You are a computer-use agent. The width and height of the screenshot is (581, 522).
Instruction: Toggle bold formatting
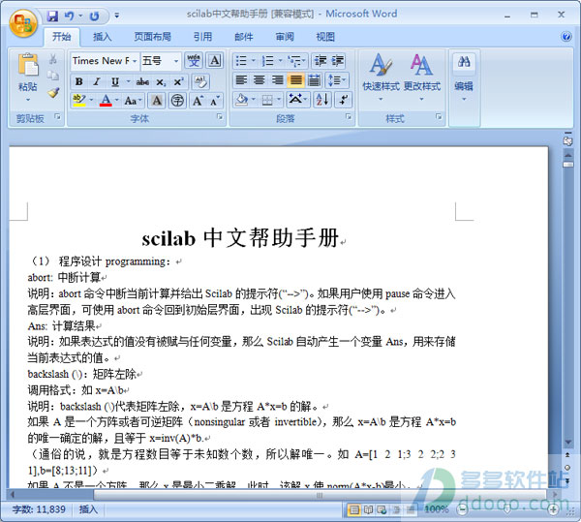coord(79,81)
